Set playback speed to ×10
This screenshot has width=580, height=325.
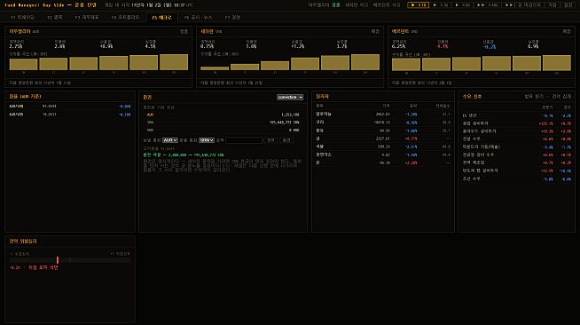(x=418, y=5)
